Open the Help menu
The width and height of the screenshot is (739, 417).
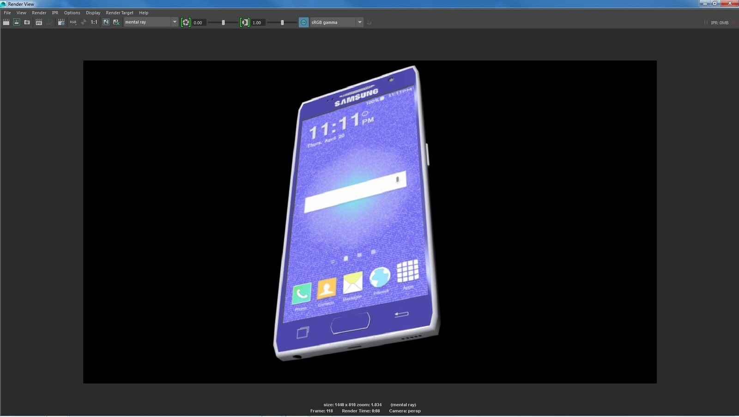(144, 13)
